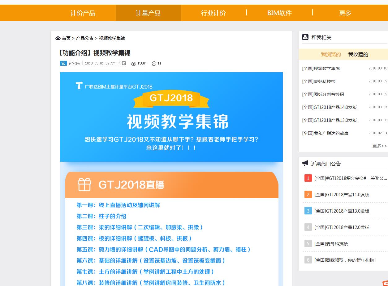The height and width of the screenshot is (286, 388).
Task: Click comment count 11
Action: (159, 63)
